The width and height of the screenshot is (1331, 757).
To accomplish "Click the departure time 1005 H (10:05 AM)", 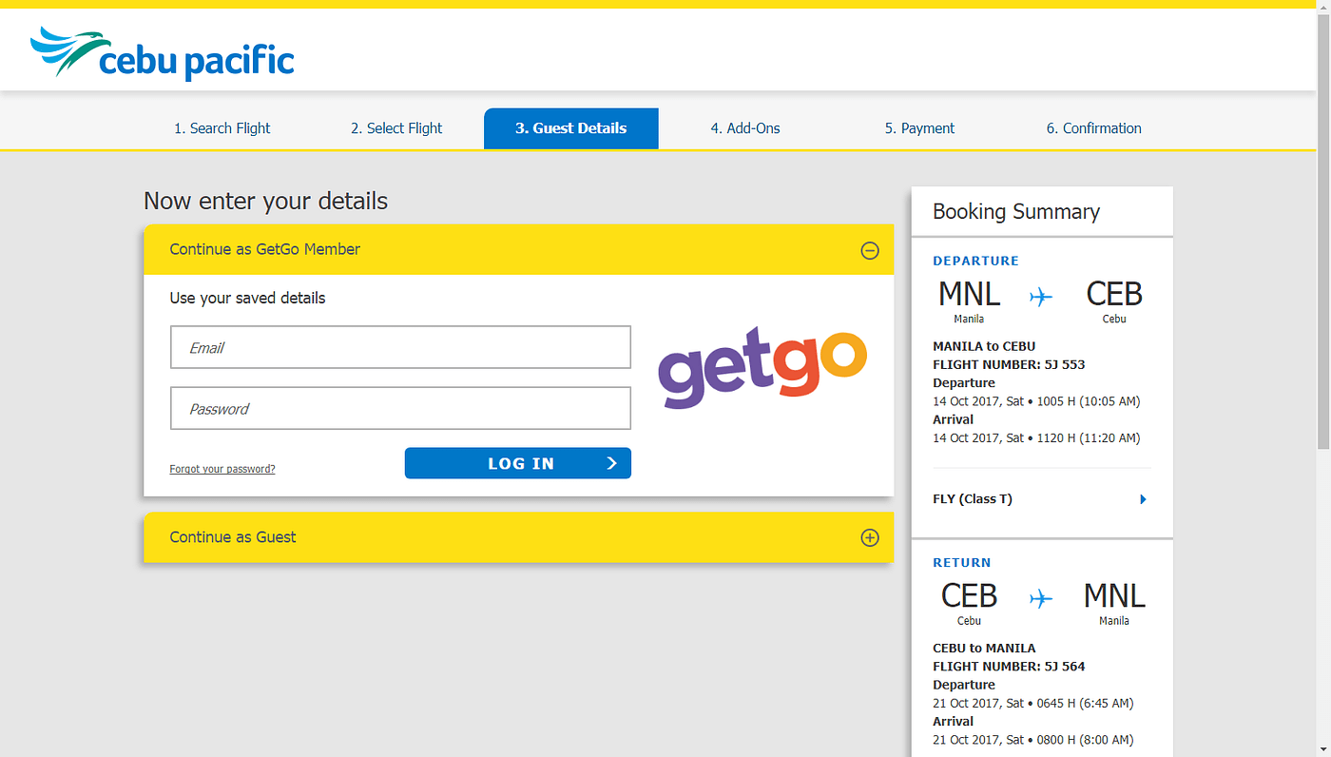I will point(1087,401).
